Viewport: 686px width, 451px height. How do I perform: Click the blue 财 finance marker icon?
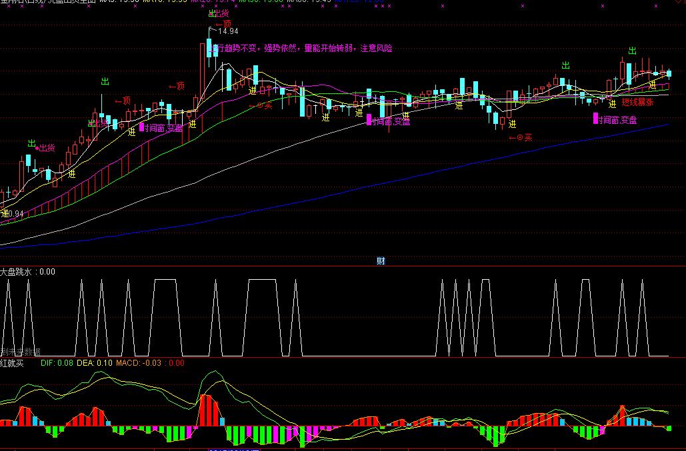click(381, 261)
